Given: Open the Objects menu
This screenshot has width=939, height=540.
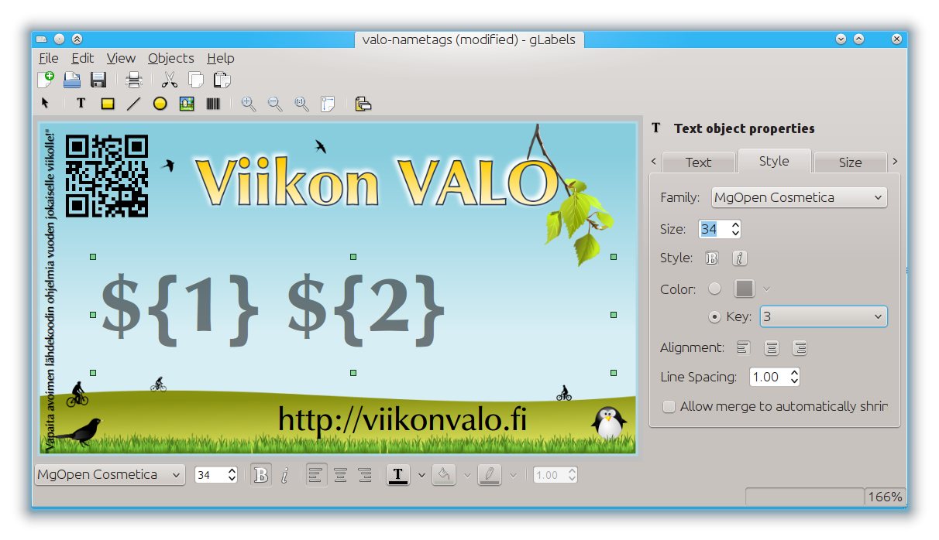Looking at the screenshot, I should pyautogui.click(x=171, y=58).
